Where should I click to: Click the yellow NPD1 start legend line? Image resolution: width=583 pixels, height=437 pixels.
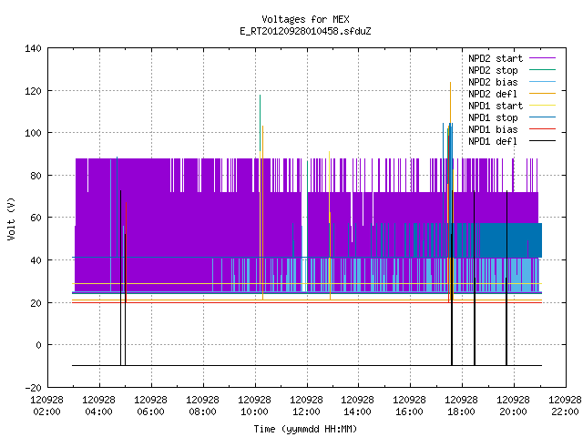click(x=542, y=106)
